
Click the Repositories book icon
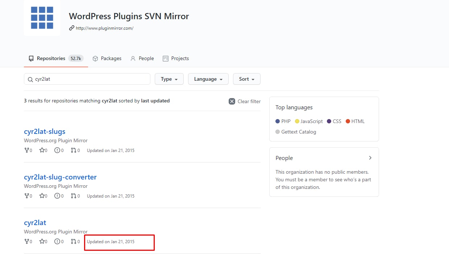pyautogui.click(x=31, y=59)
